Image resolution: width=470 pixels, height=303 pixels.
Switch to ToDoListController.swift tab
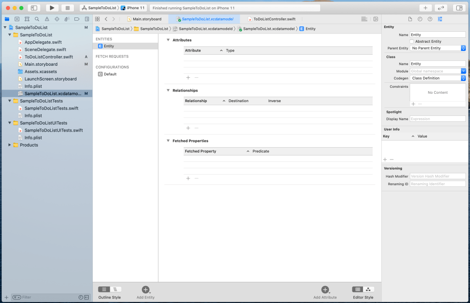click(x=274, y=19)
